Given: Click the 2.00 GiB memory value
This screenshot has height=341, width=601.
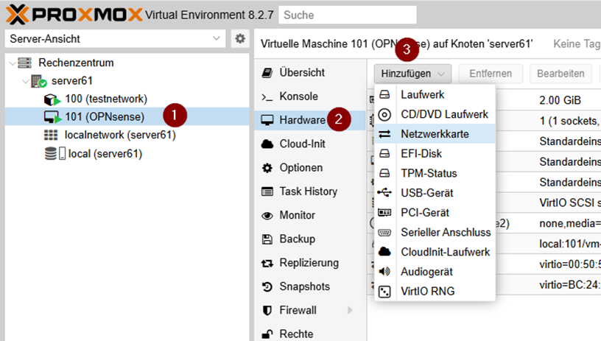Looking at the screenshot, I should [x=560, y=100].
